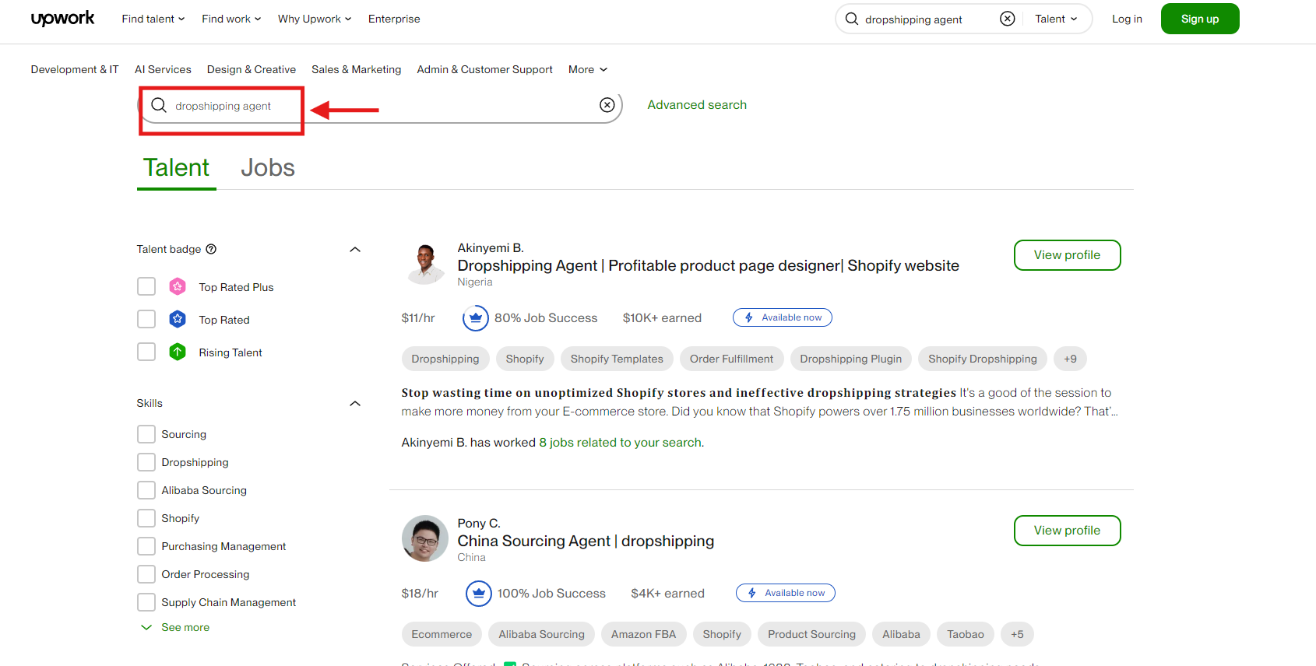Open the Development & IT category

click(75, 69)
